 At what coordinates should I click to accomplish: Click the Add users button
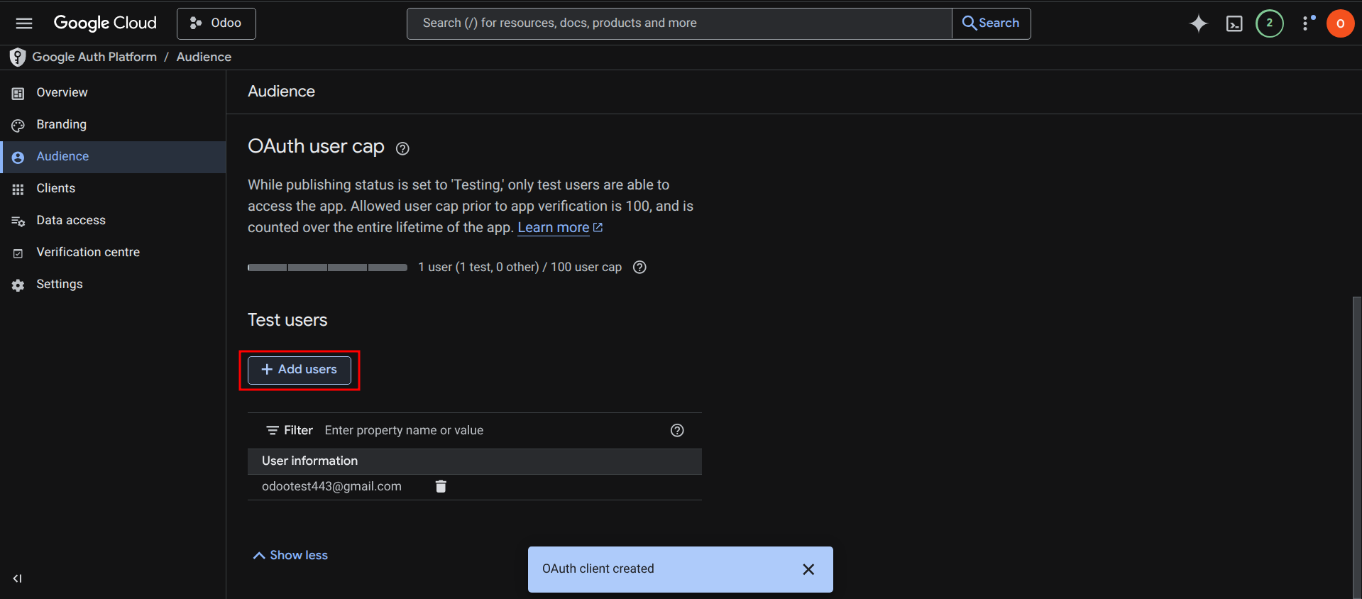[x=300, y=370]
